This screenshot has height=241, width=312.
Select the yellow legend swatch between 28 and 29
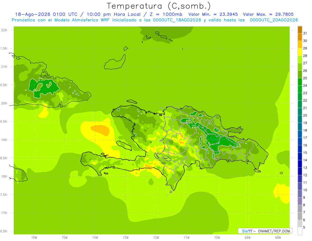coord(300,52)
